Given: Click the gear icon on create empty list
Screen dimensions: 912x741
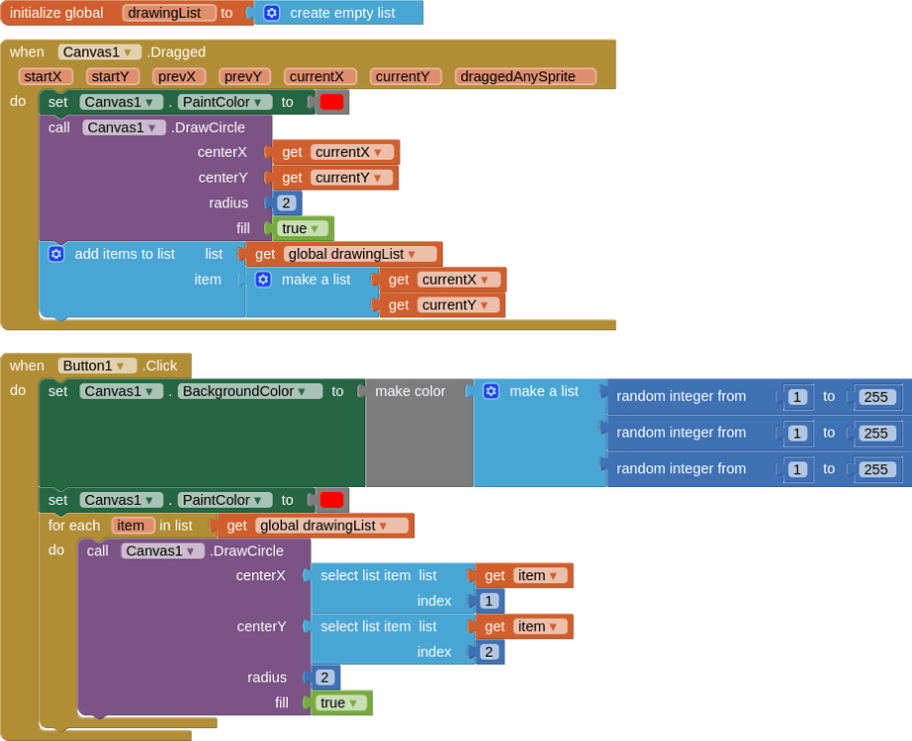Looking at the screenshot, I should coord(272,13).
